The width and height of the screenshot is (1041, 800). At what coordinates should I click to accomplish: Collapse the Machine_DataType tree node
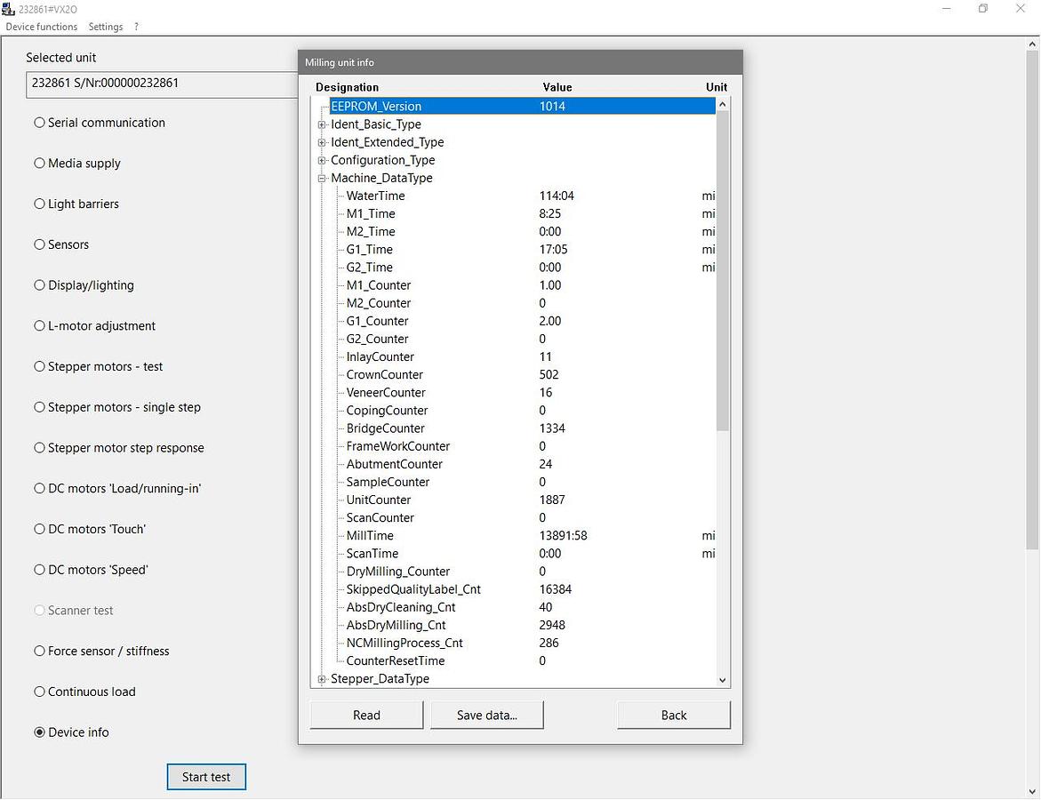tap(322, 179)
